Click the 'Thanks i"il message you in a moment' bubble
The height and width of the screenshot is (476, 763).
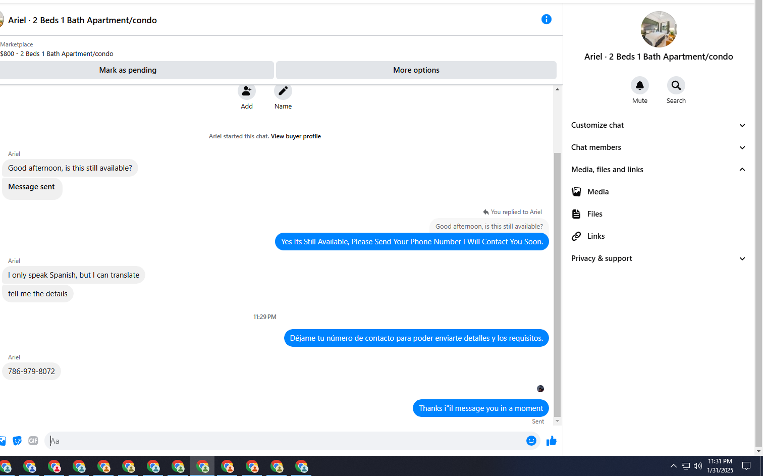tap(481, 408)
